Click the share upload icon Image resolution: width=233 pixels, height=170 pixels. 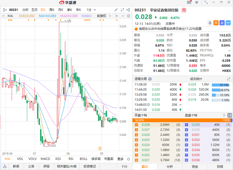point(5,166)
